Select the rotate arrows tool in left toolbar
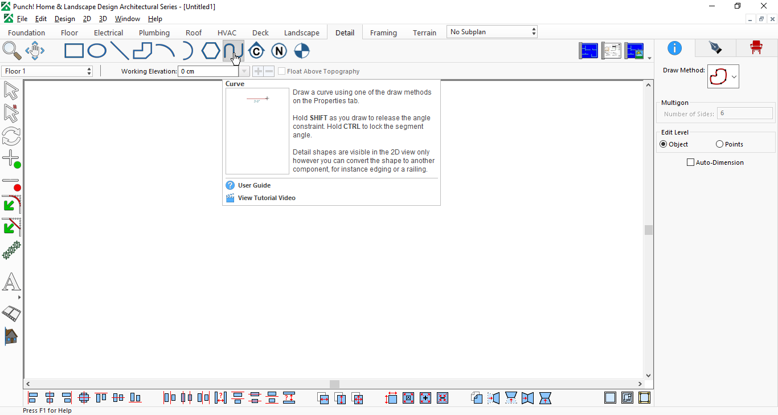The width and height of the screenshot is (778, 415). pos(11,136)
